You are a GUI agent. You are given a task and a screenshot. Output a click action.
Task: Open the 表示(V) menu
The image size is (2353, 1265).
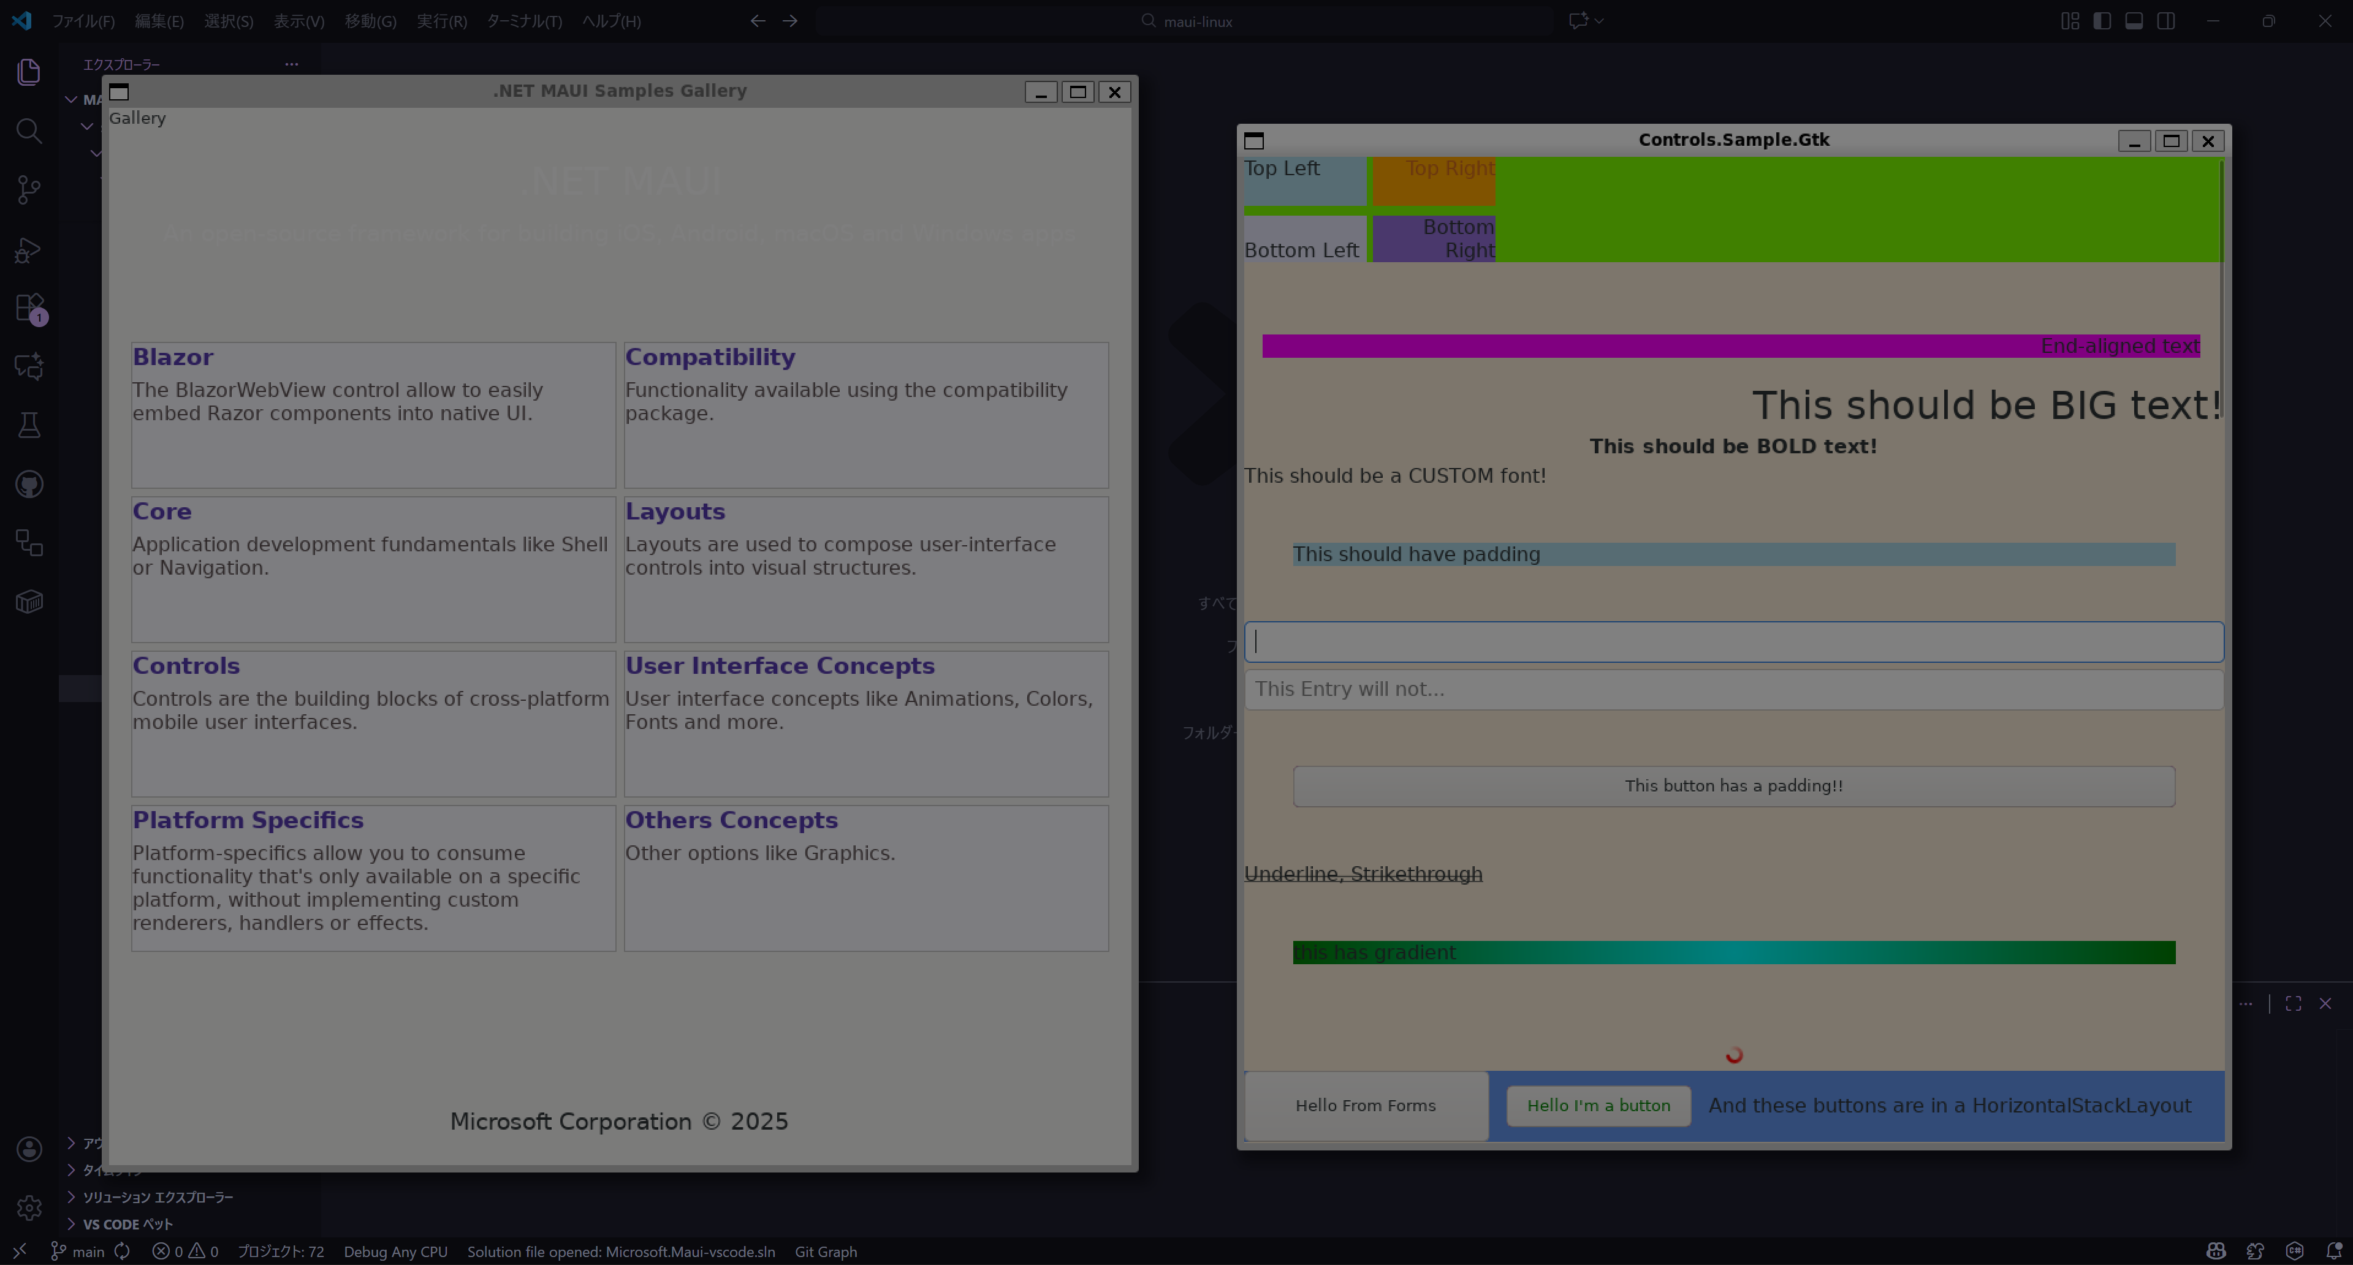point(298,21)
